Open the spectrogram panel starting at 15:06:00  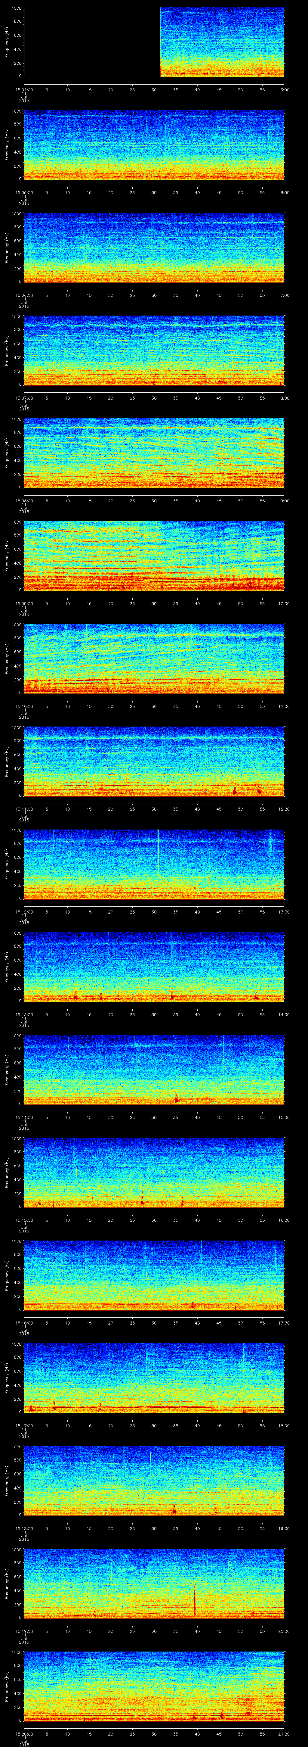click(154, 248)
